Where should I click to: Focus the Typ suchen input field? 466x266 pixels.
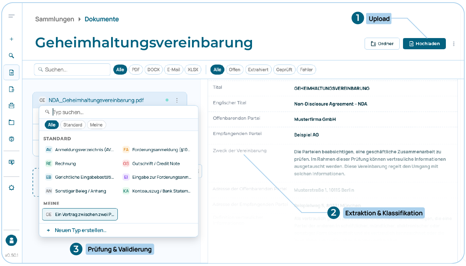[119, 112]
